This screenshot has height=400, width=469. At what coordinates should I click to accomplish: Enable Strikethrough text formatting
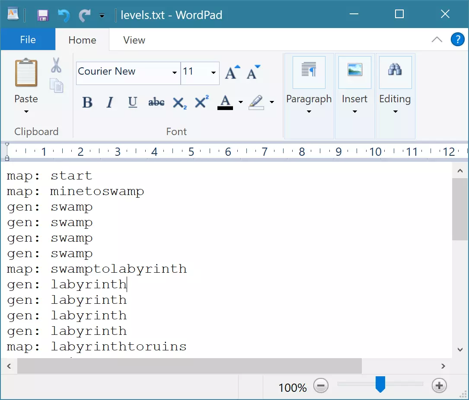tap(156, 103)
